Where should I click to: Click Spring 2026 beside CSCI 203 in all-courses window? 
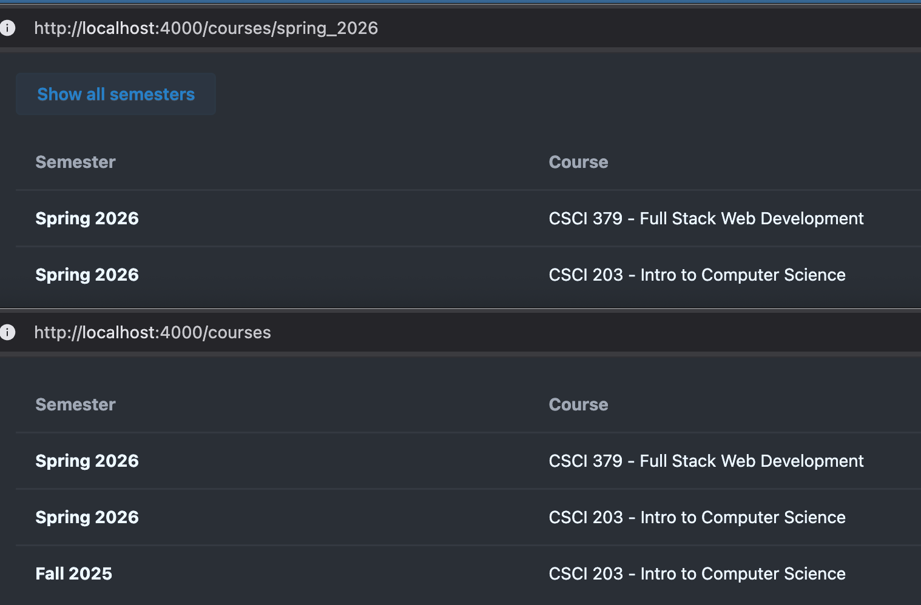click(87, 517)
